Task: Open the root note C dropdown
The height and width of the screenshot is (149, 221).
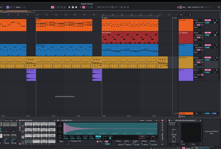Action: click(12, 7)
